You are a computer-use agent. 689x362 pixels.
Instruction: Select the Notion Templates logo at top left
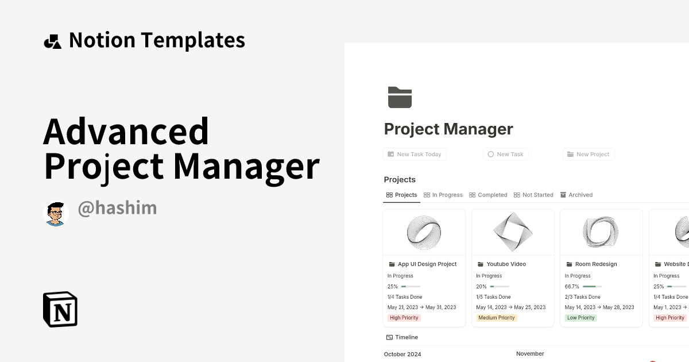click(x=53, y=39)
